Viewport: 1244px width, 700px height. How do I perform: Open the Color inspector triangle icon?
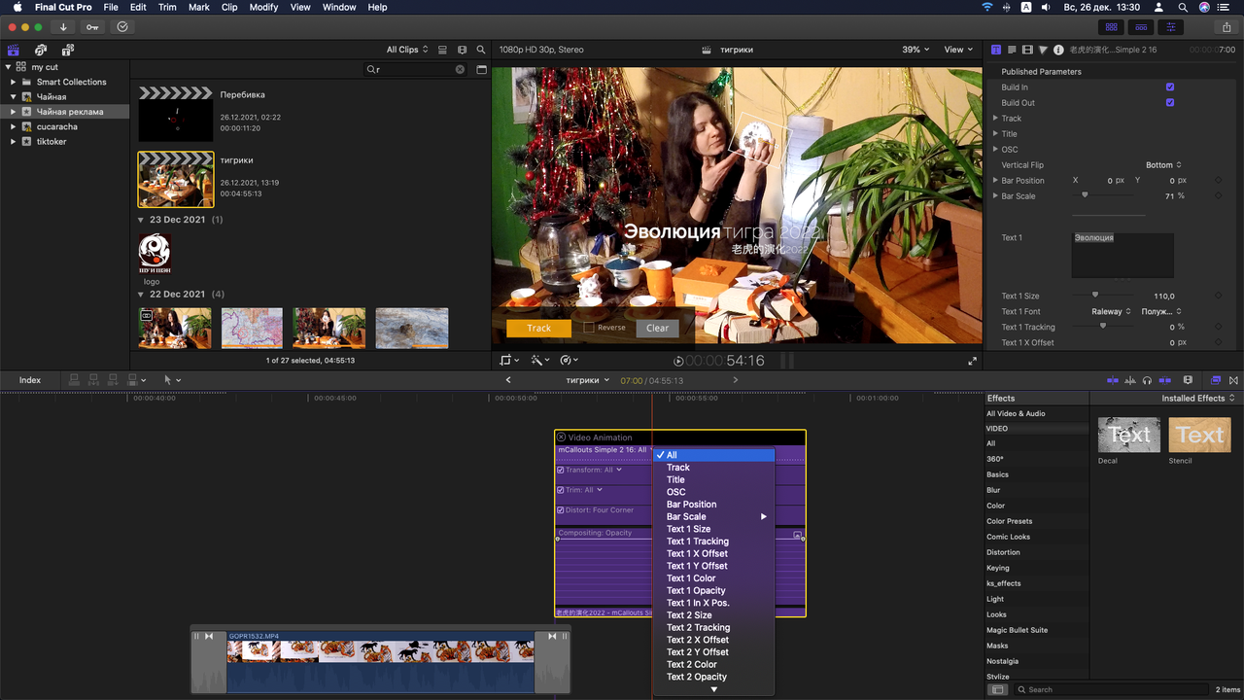coord(1043,50)
